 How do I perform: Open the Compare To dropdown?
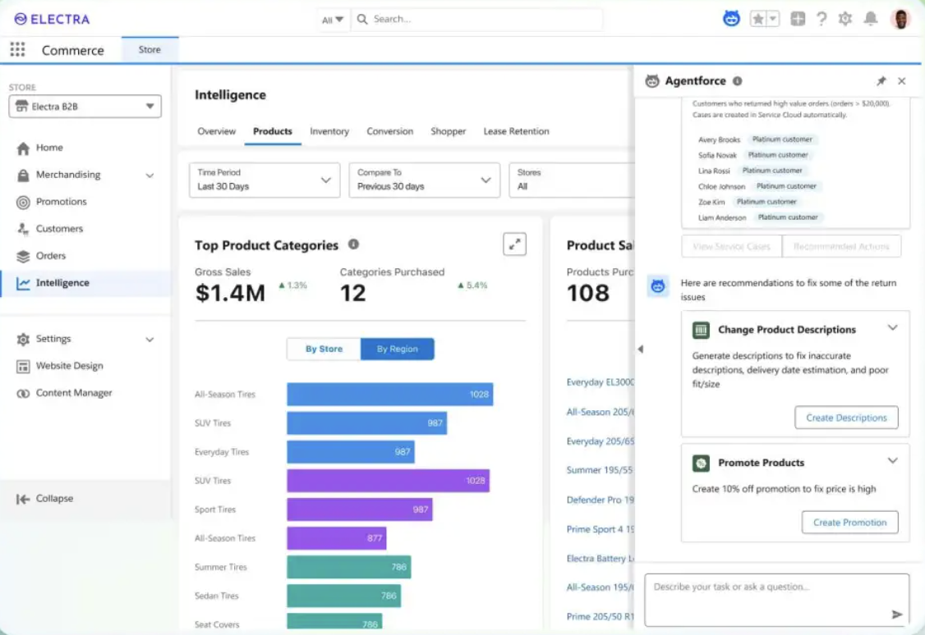coord(424,180)
